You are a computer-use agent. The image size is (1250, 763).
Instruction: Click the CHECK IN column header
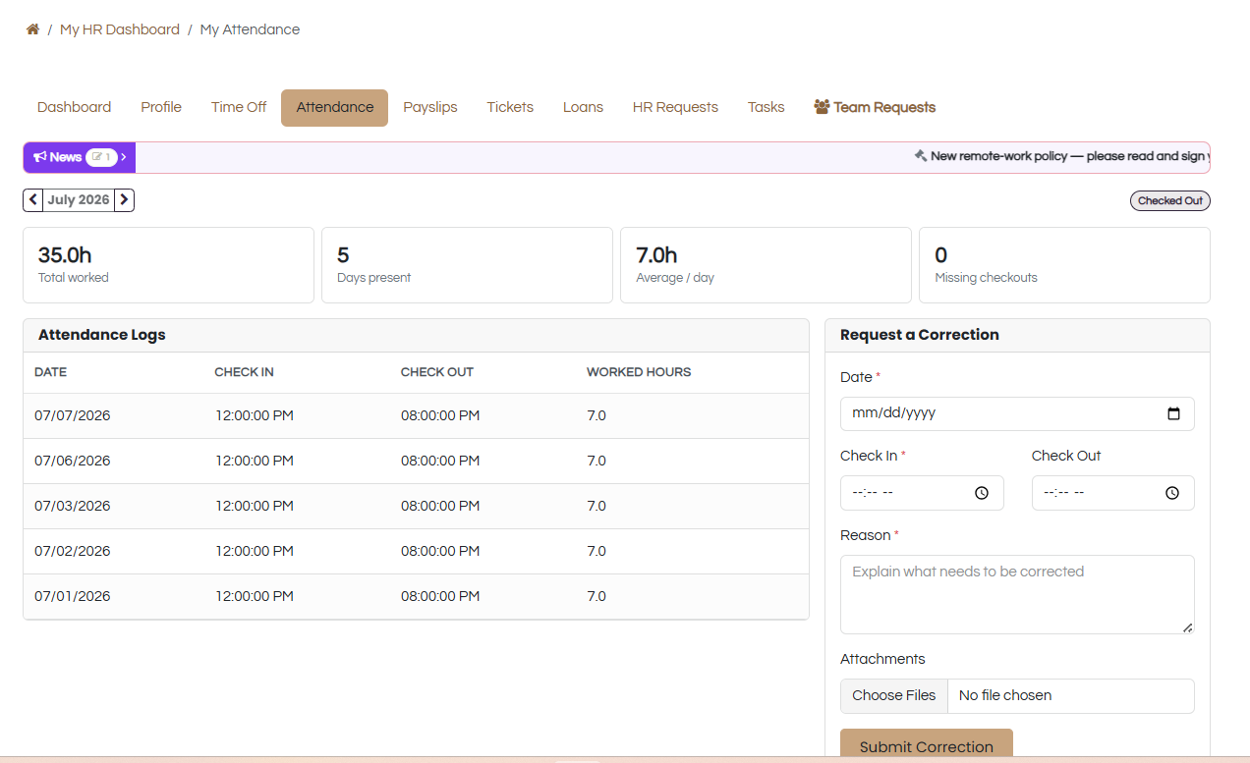[245, 372]
